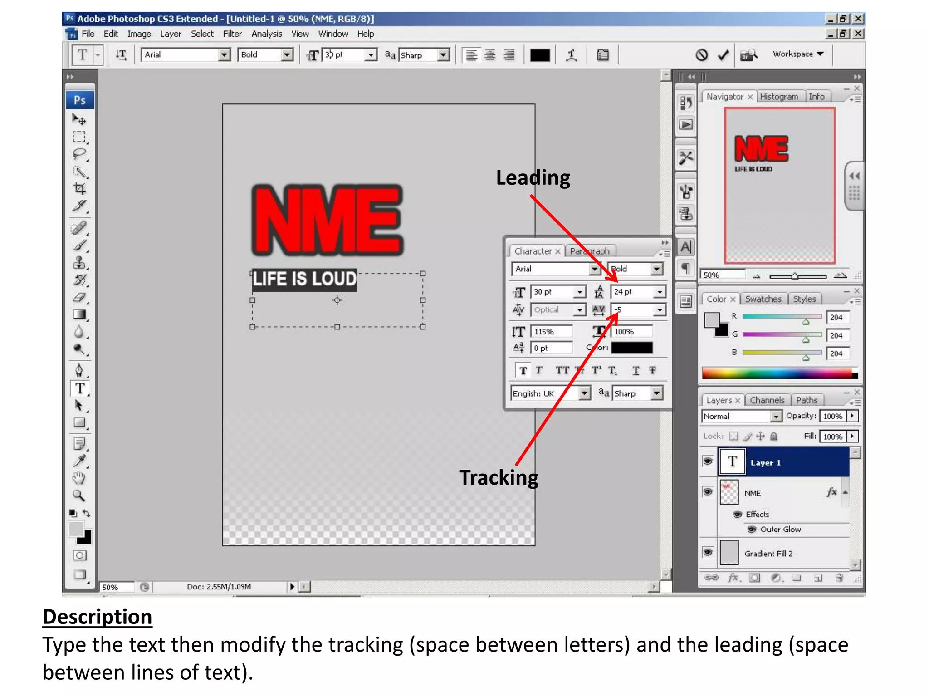Open font style Bold dropdown in options bar
Viewport: 929px width, 697px height.
tap(287, 55)
